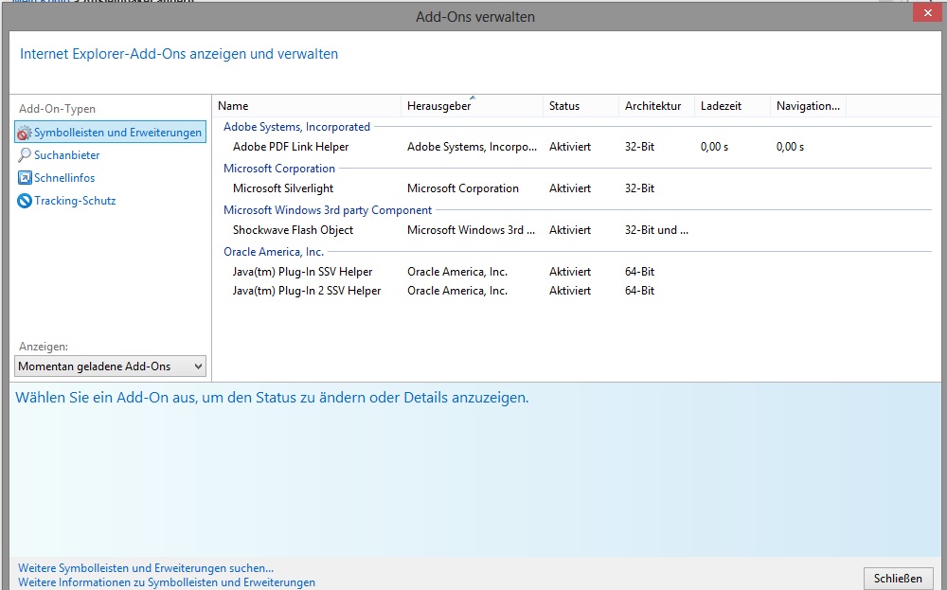Select Shockwave Flash Object add-on
The height and width of the screenshot is (590, 947).
click(293, 230)
